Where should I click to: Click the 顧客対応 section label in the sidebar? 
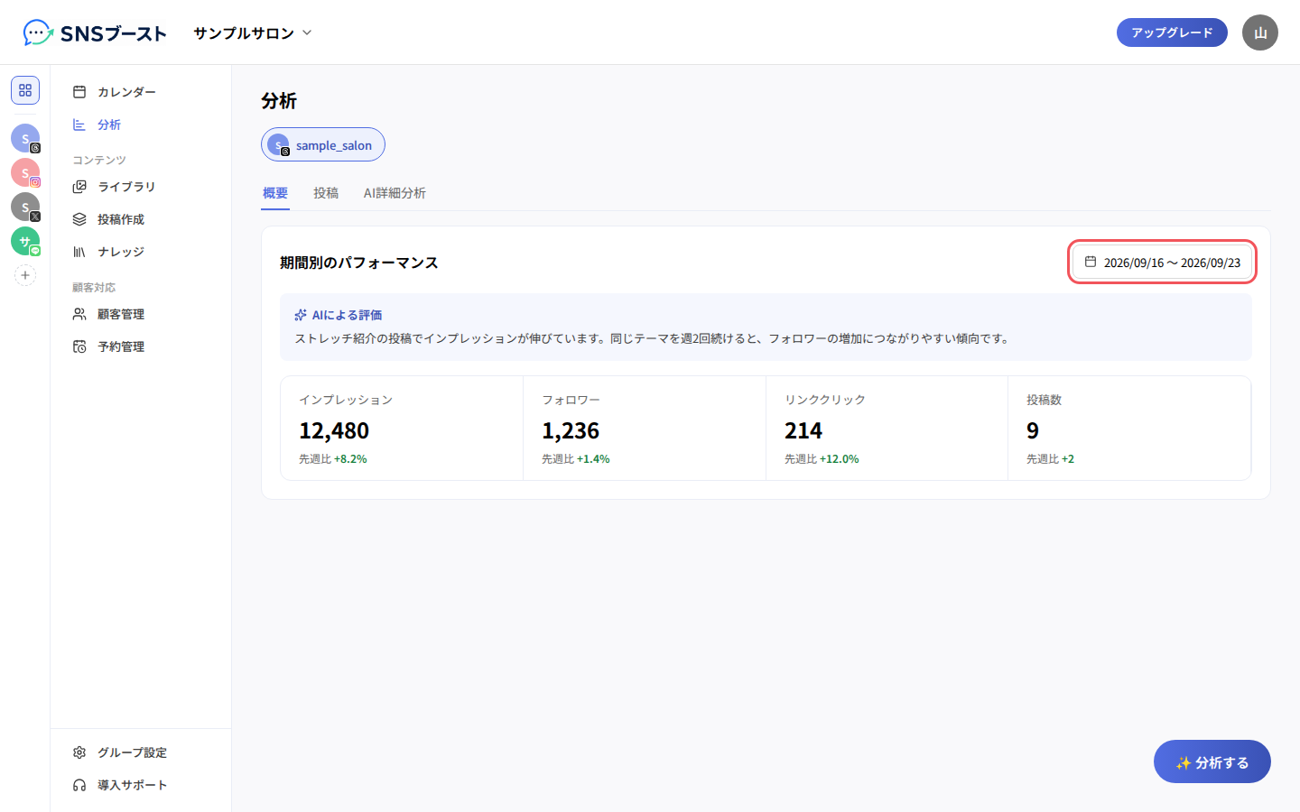point(94,287)
